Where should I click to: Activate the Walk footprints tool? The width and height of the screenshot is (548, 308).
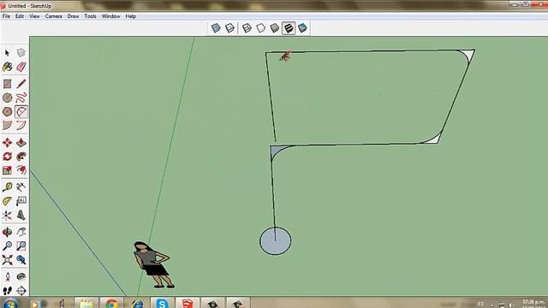8,290
